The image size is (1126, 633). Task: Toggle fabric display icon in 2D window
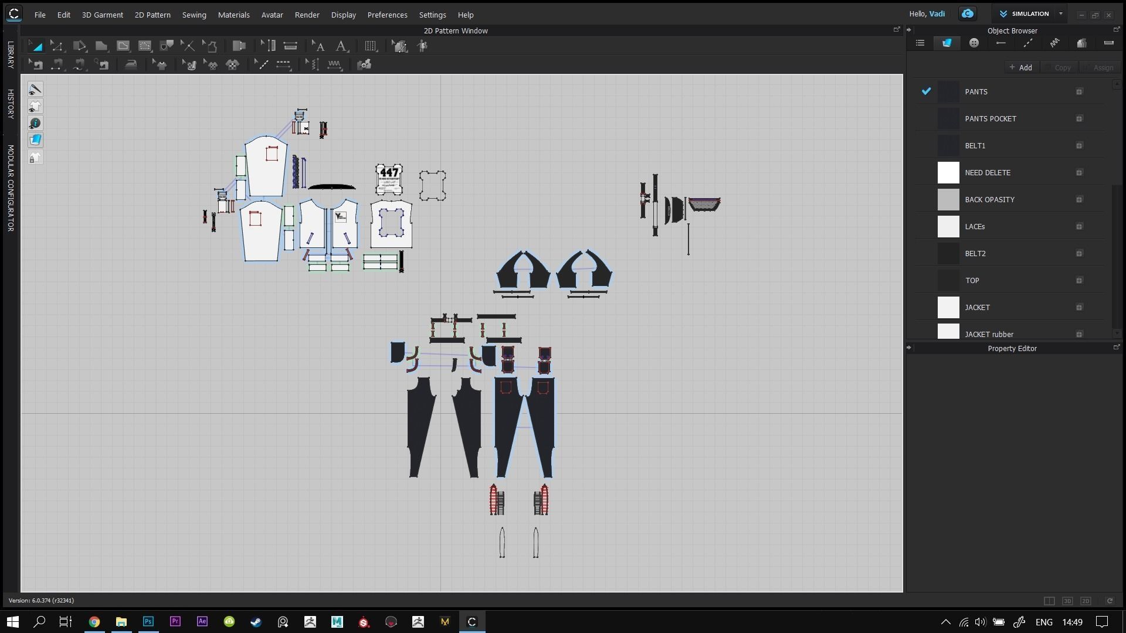tap(35, 140)
